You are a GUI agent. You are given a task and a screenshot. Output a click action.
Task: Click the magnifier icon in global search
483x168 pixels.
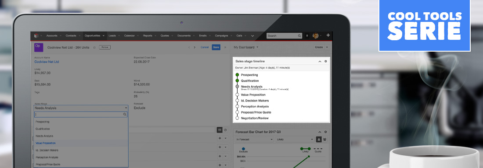click(x=299, y=36)
